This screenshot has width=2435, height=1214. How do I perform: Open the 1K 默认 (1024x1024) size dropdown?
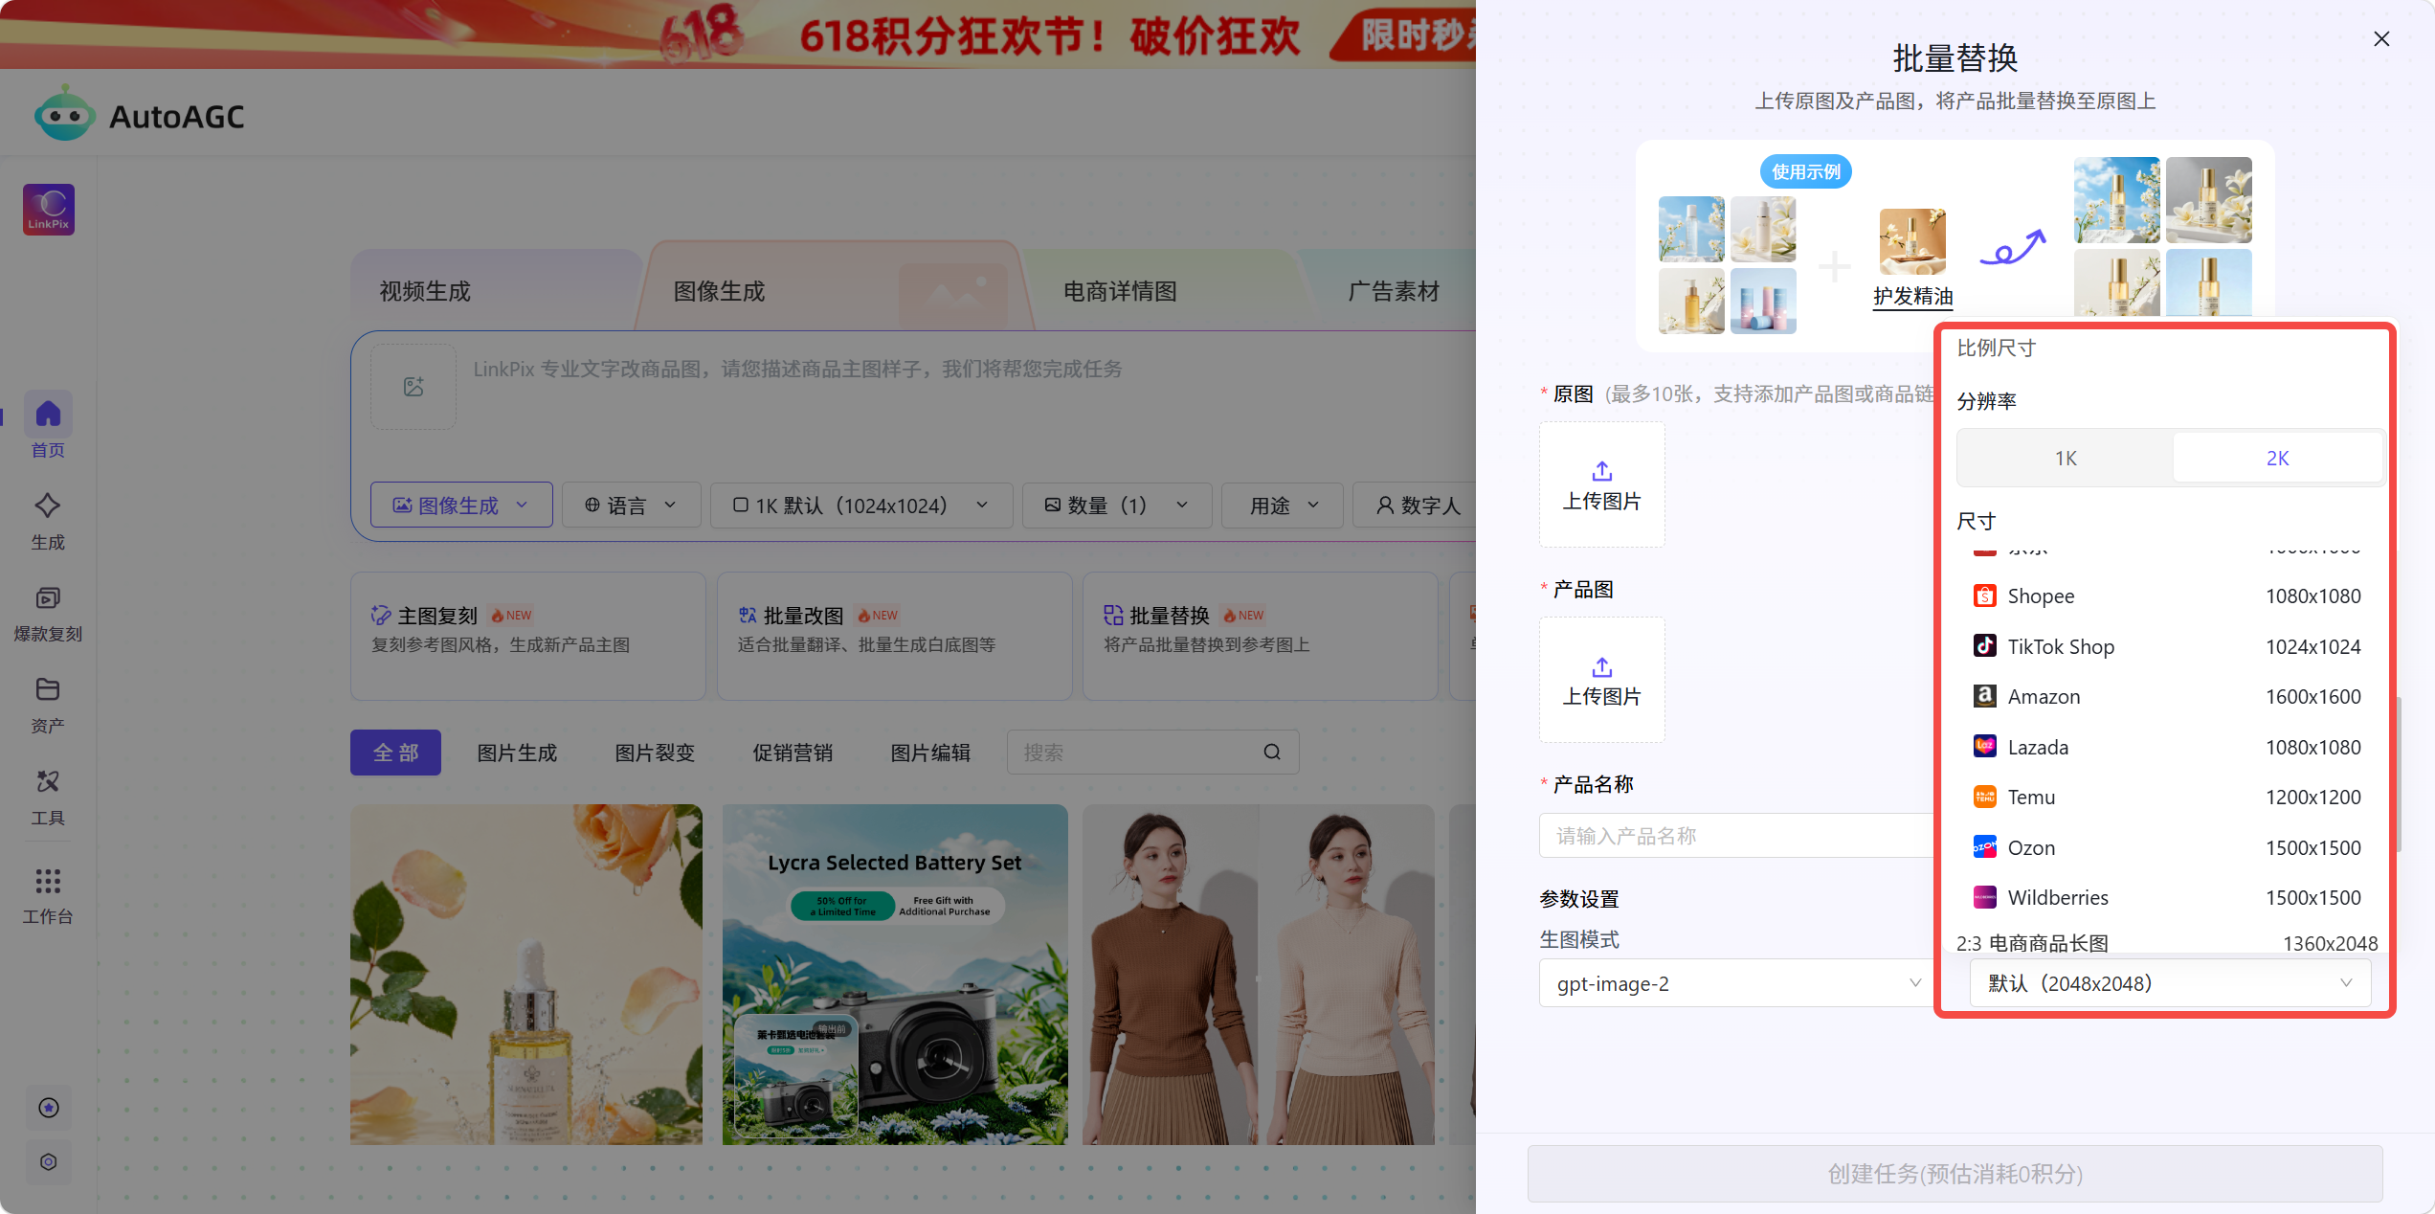coord(860,505)
